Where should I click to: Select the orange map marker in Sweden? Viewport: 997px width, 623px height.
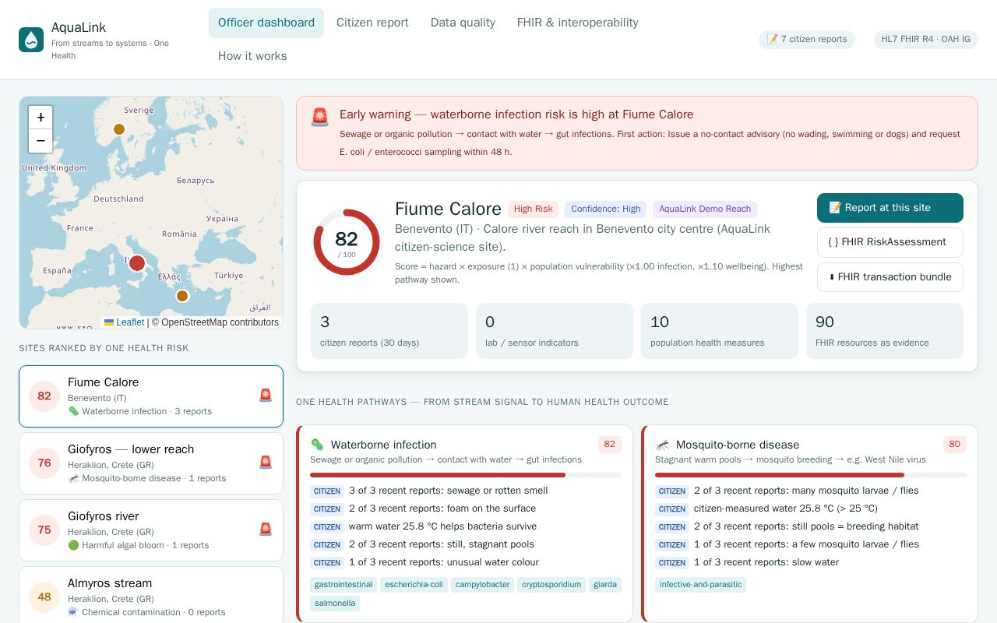click(119, 129)
